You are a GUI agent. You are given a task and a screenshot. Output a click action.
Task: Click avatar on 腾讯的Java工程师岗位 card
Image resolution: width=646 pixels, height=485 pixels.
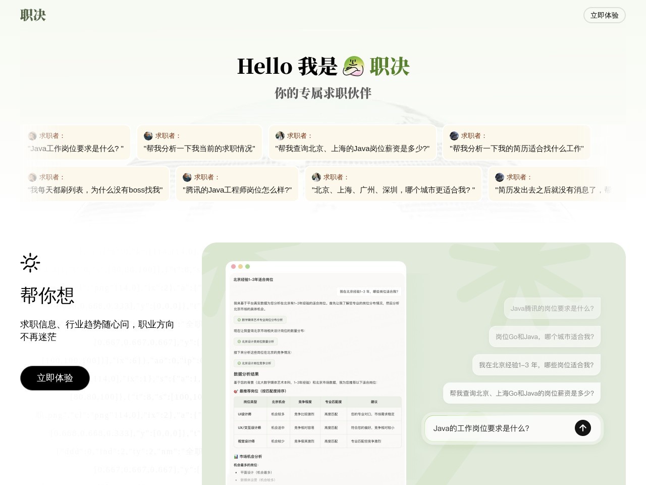[x=187, y=177]
